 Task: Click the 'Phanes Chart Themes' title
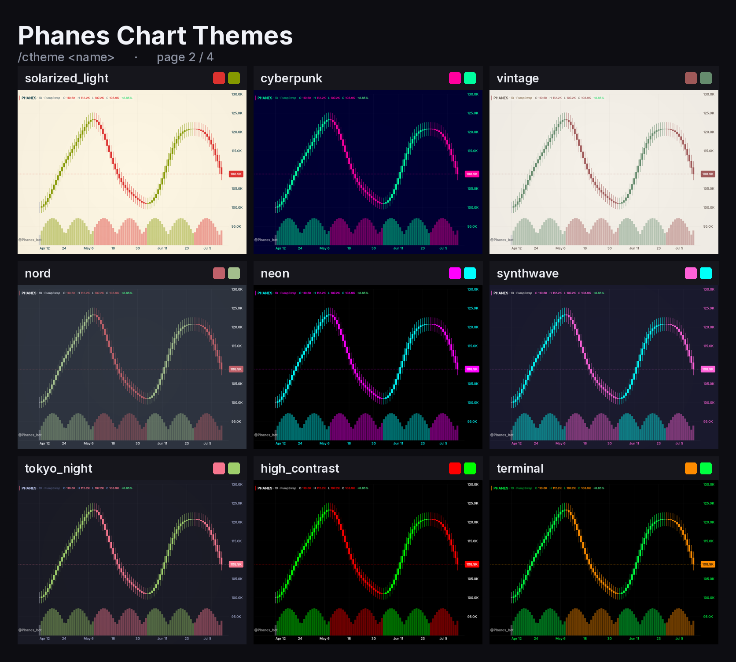coord(155,36)
